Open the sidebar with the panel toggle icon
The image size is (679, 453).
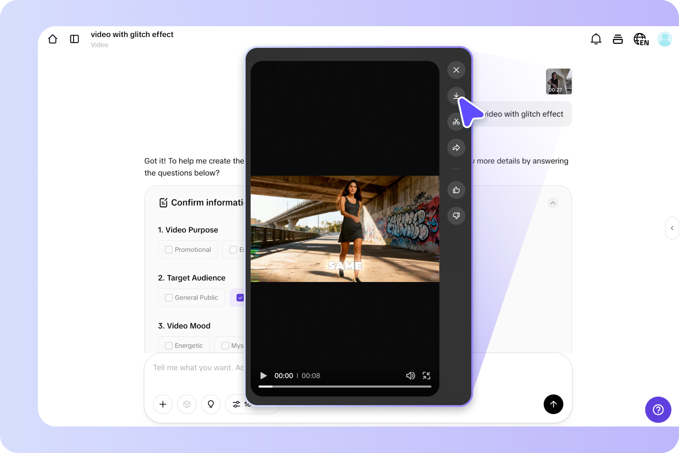(x=74, y=39)
